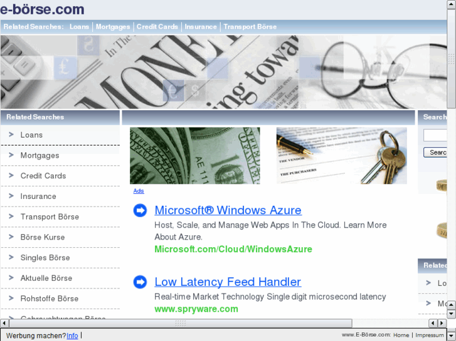The height and width of the screenshot is (341, 456).
Task: Select Insurance link in left sidebar list
Action: [x=38, y=196]
